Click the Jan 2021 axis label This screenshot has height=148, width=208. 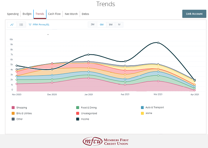(x=88, y=94)
